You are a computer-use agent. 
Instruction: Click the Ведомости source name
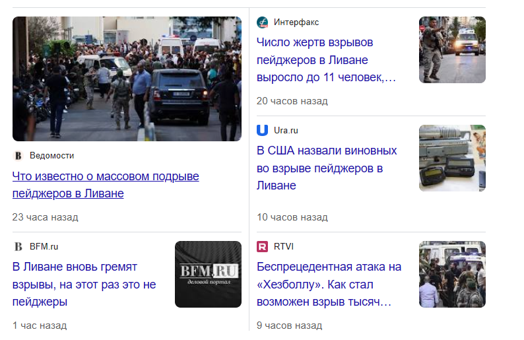tap(51, 156)
